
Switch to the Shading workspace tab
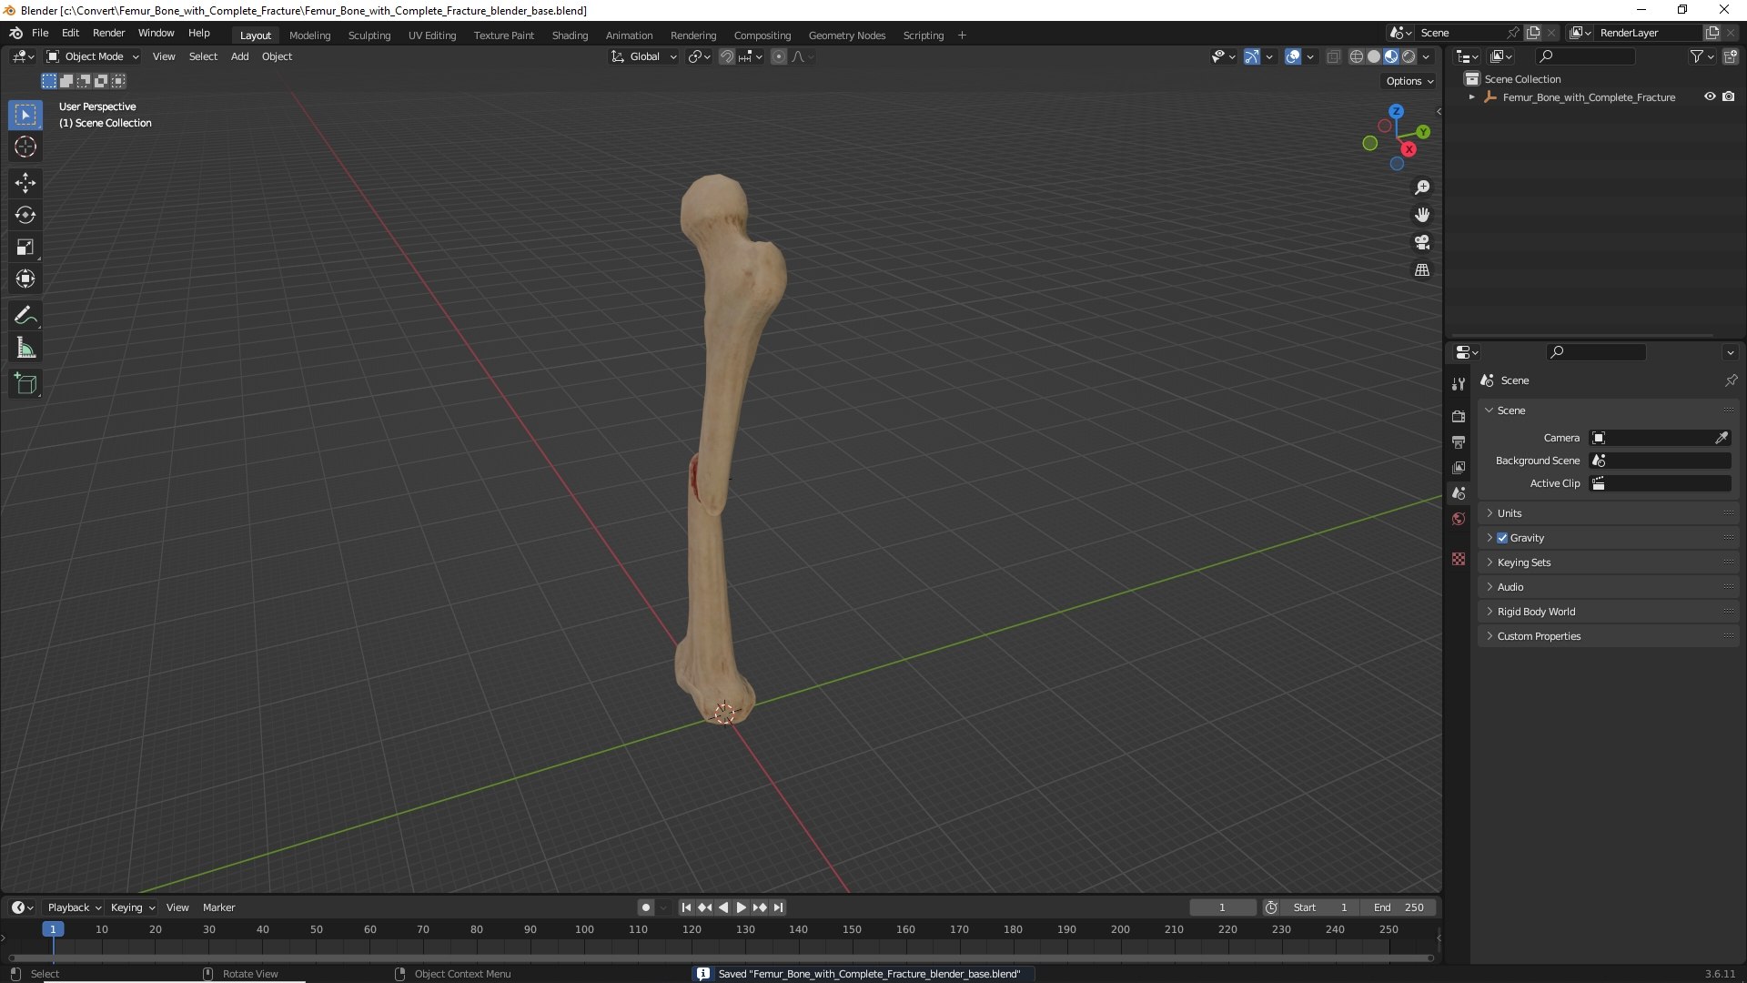[570, 35]
